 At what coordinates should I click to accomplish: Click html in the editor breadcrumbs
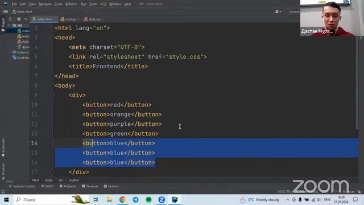click(x=35, y=180)
